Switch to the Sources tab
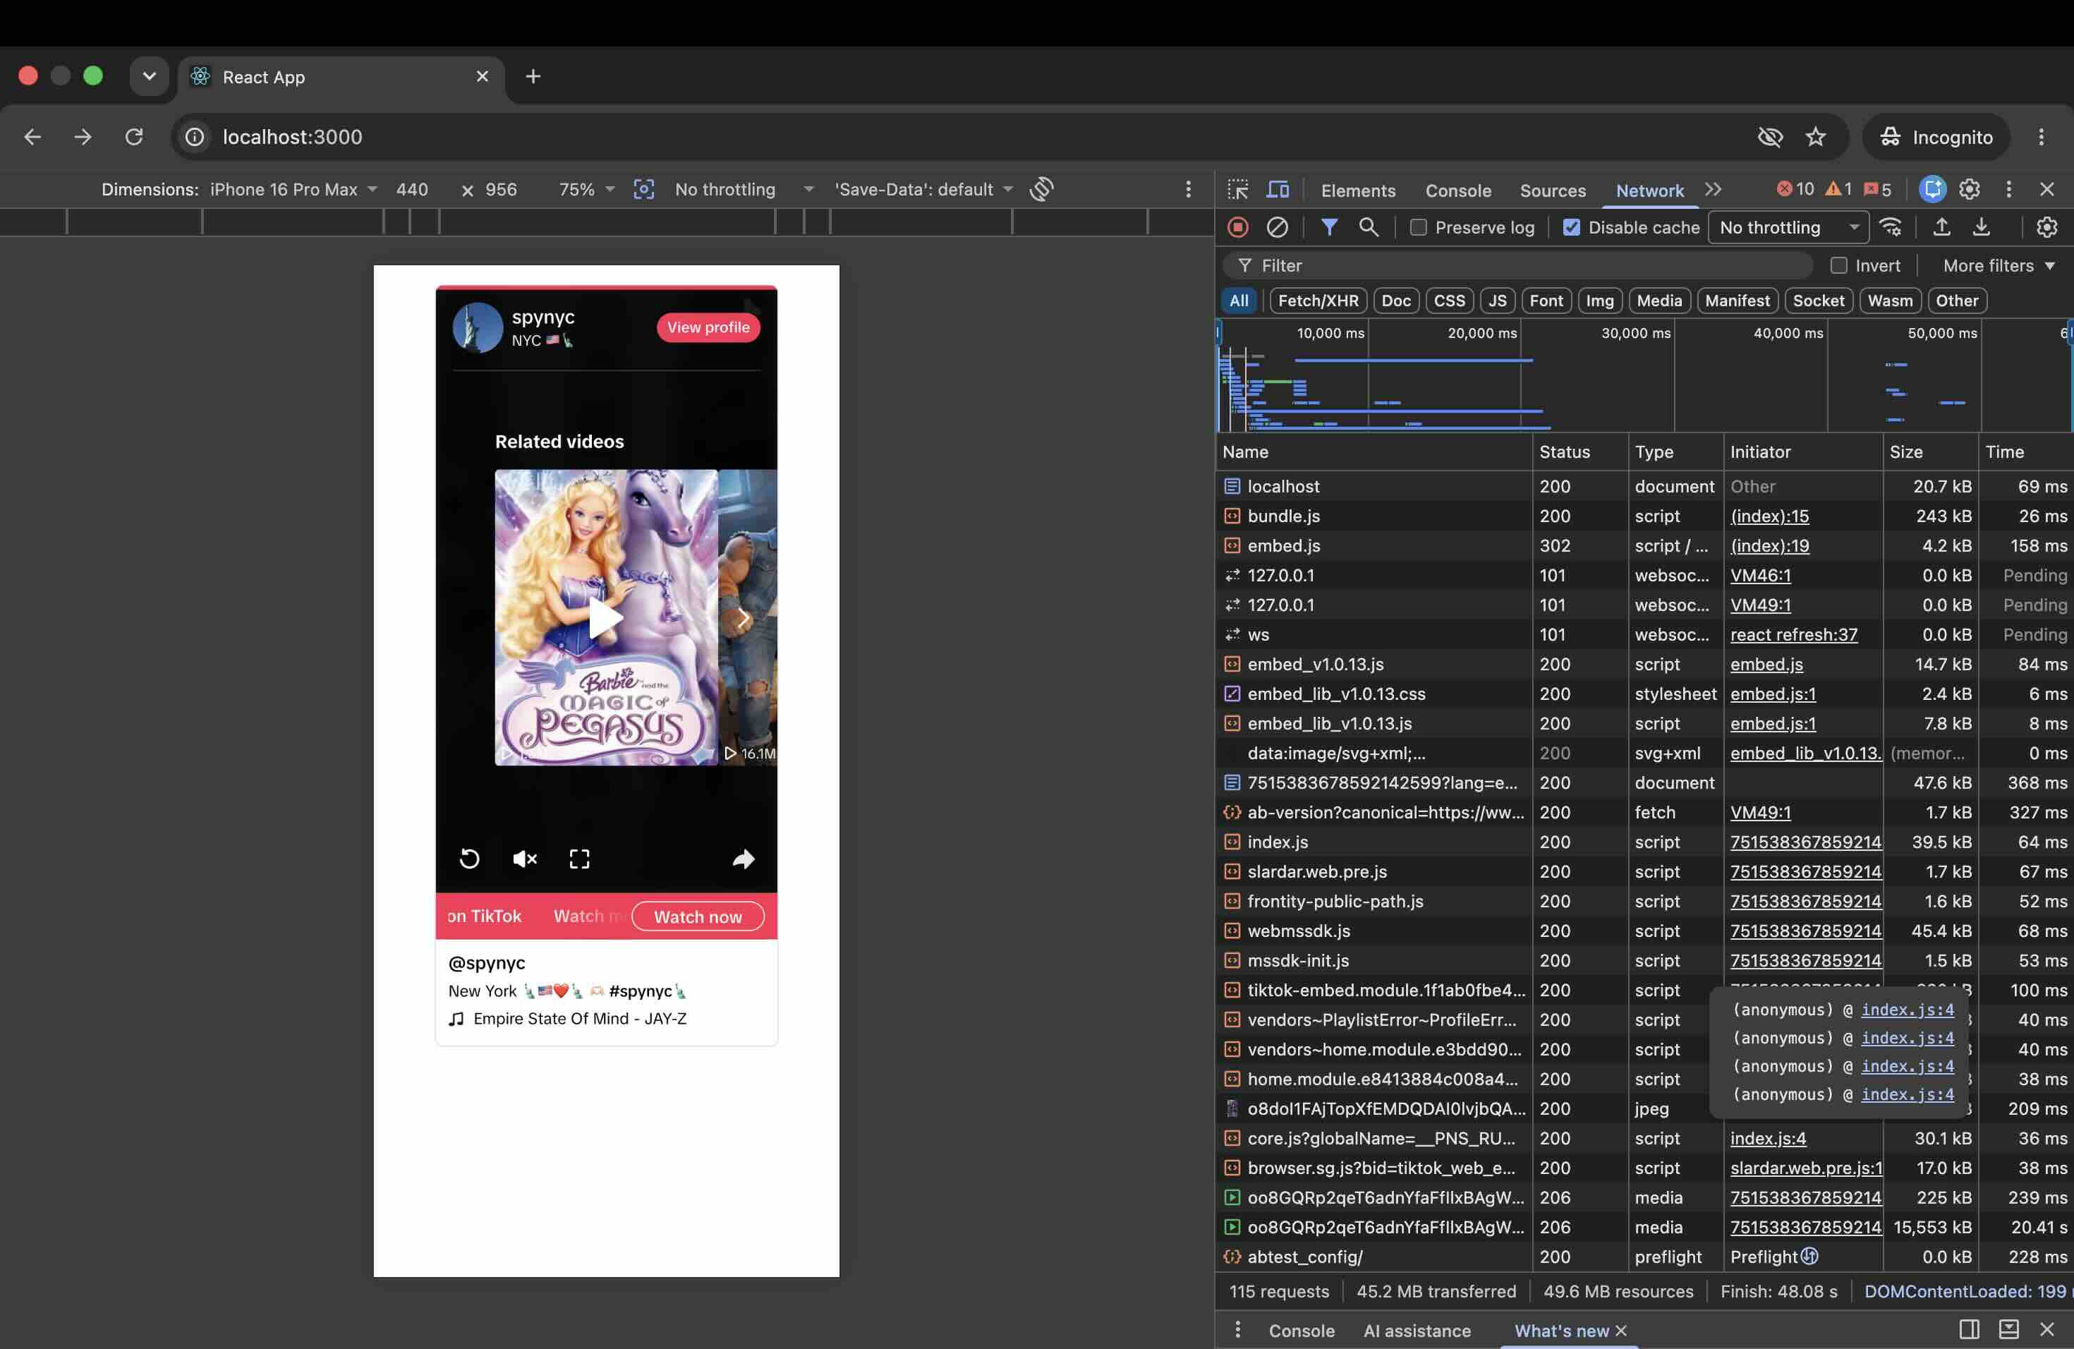The width and height of the screenshot is (2074, 1349). [x=1552, y=190]
